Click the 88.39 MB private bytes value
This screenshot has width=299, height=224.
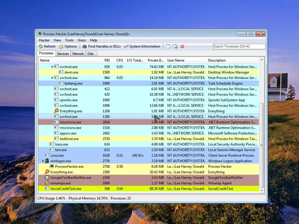pos(157,189)
